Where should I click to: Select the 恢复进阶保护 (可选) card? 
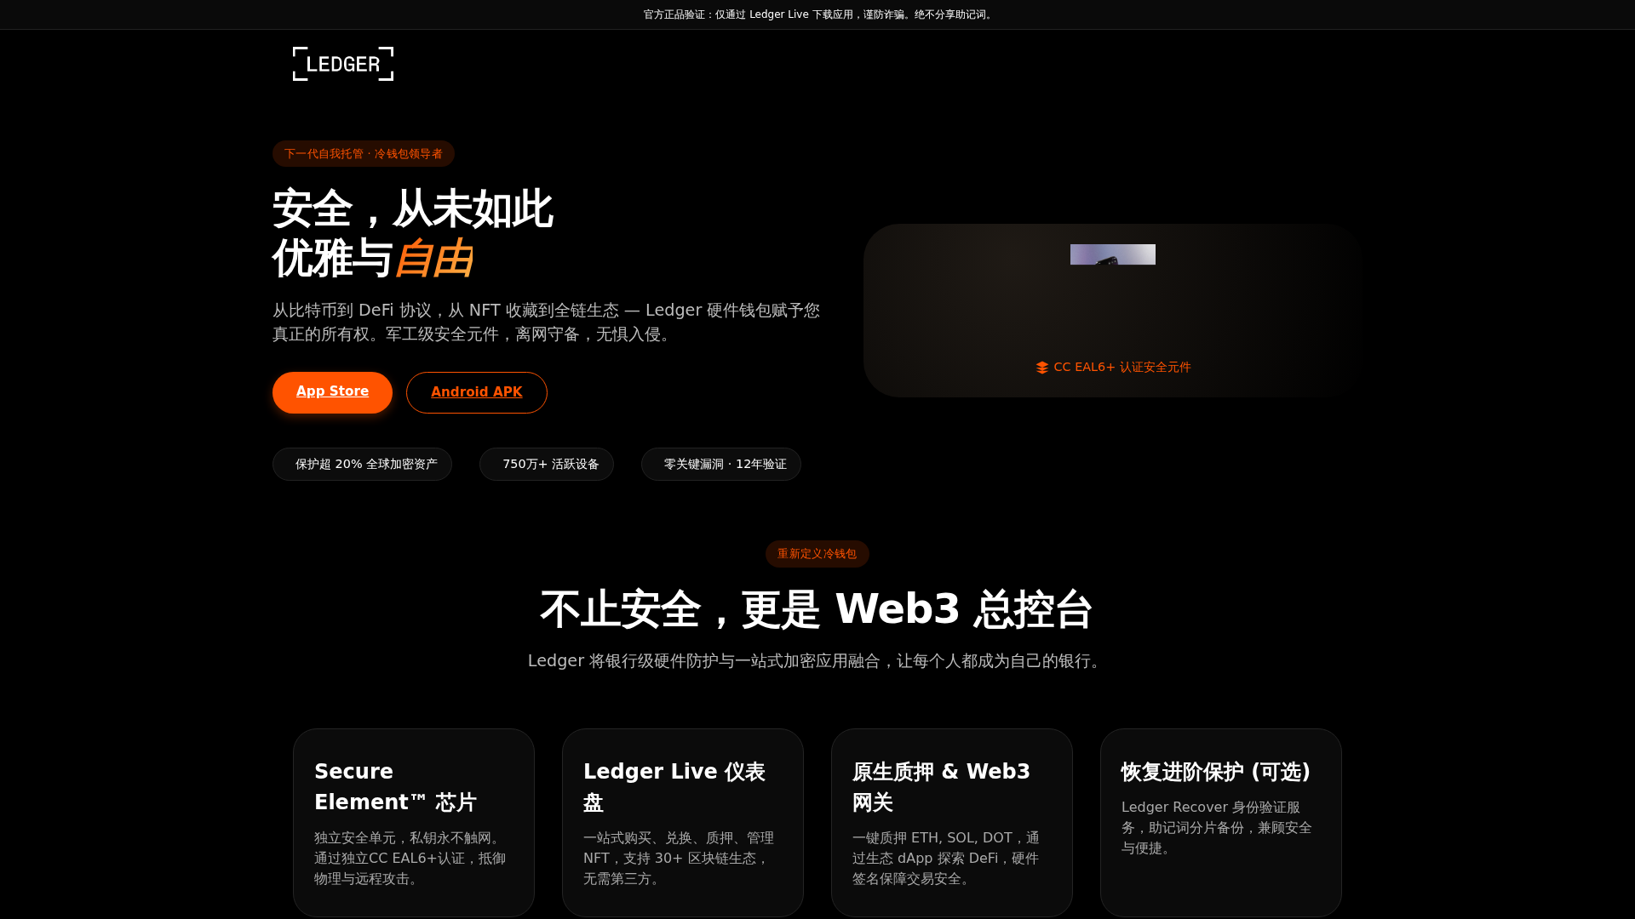(1221, 823)
